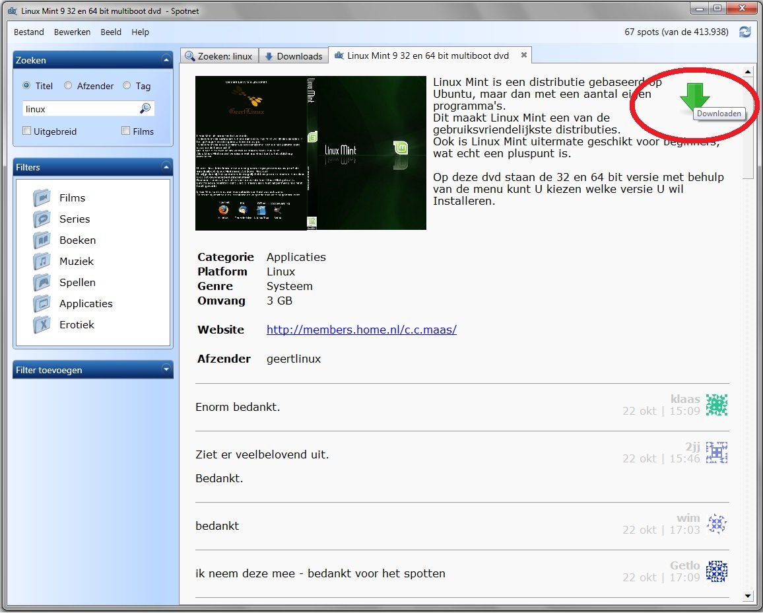Switch to the Downloads tab

pos(293,55)
